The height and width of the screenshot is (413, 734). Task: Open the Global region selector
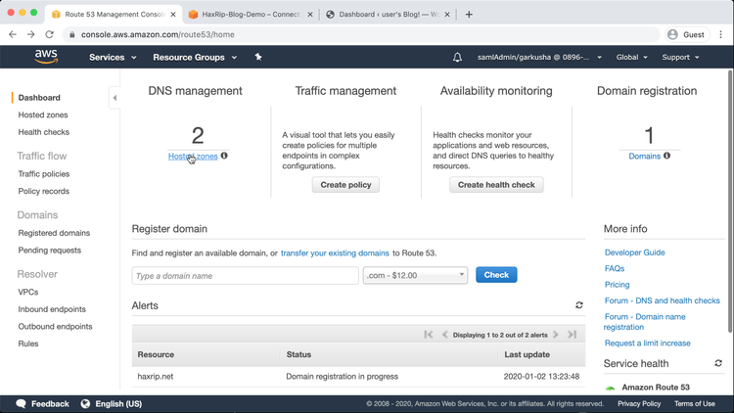(x=631, y=58)
